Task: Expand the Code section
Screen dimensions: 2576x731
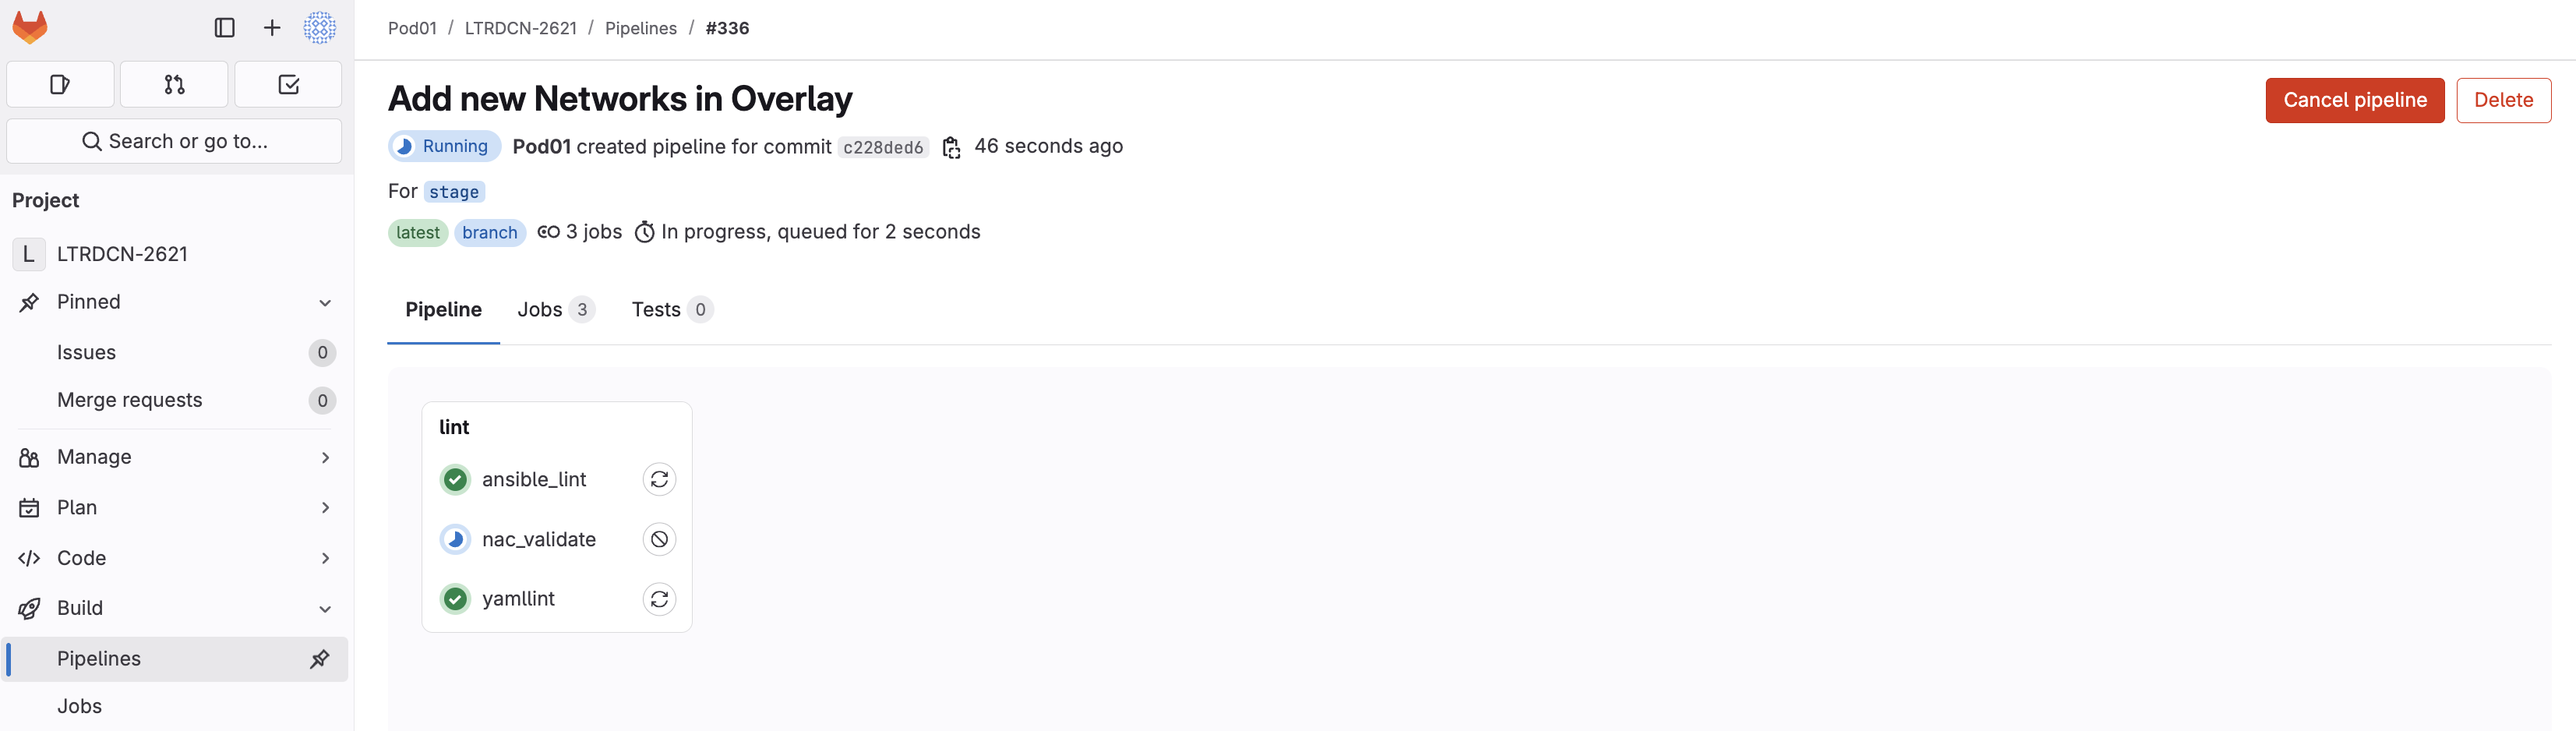Action: tap(325, 558)
